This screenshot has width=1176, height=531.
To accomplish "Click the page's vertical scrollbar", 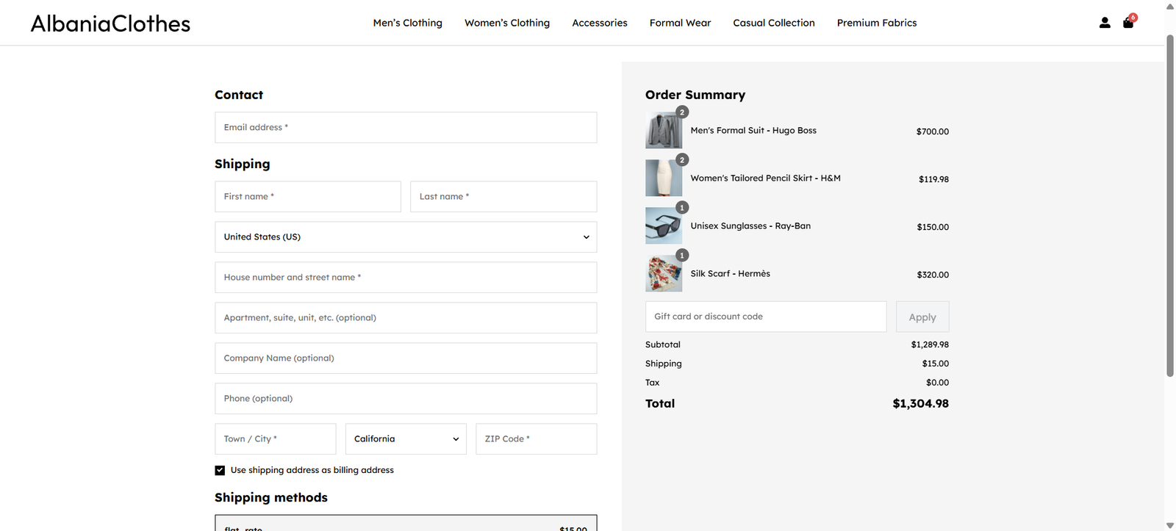I will (x=1169, y=206).
